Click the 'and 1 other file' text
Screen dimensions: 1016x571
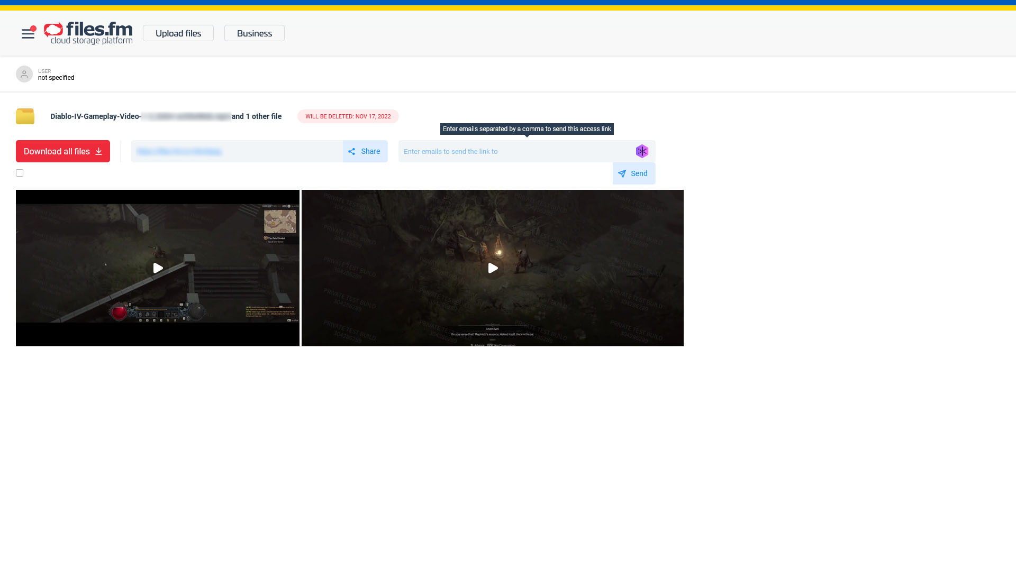click(x=257, y=116)
